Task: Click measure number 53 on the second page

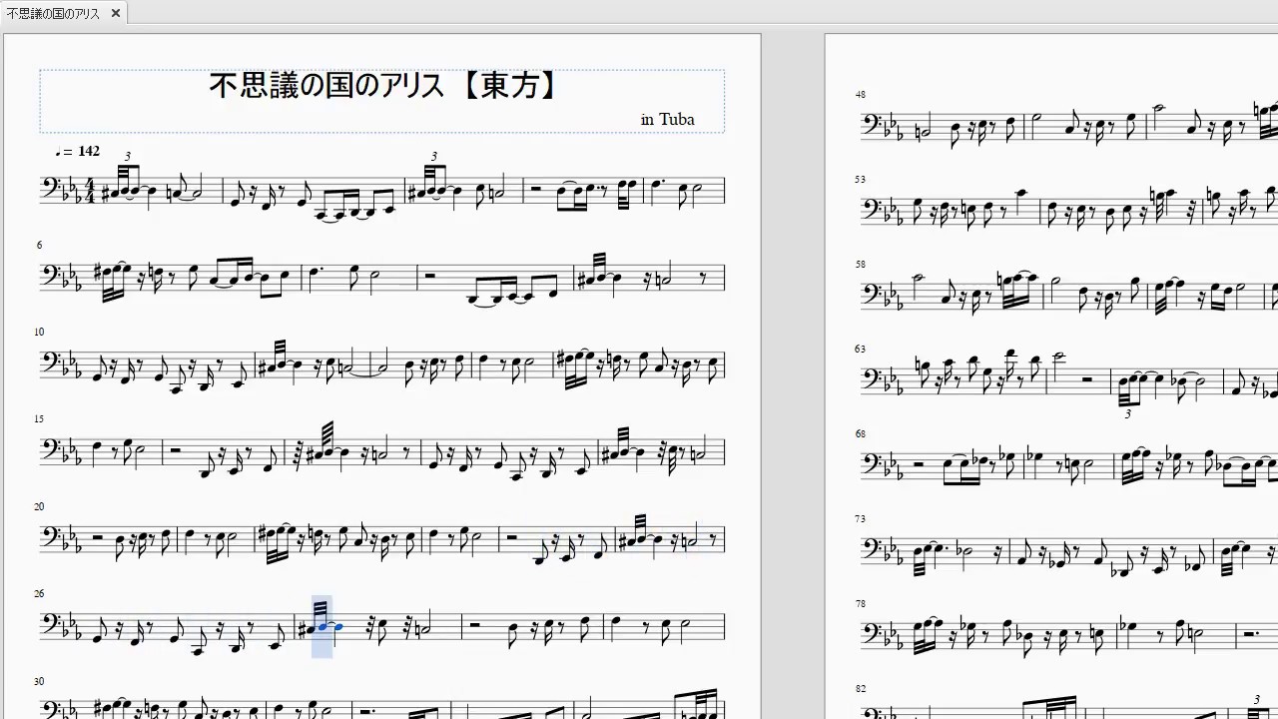Action: pos(861,180)
